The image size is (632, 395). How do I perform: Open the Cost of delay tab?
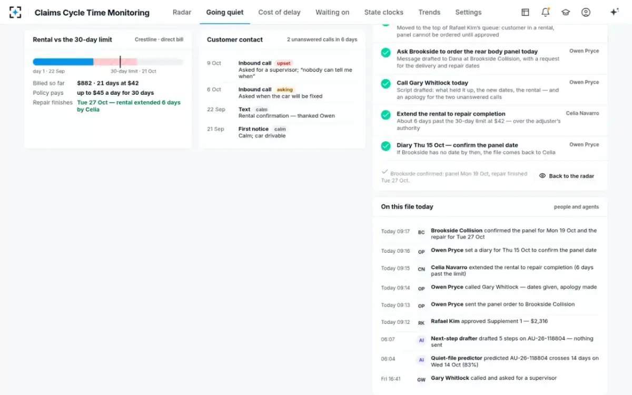click(x=279, y=12)
